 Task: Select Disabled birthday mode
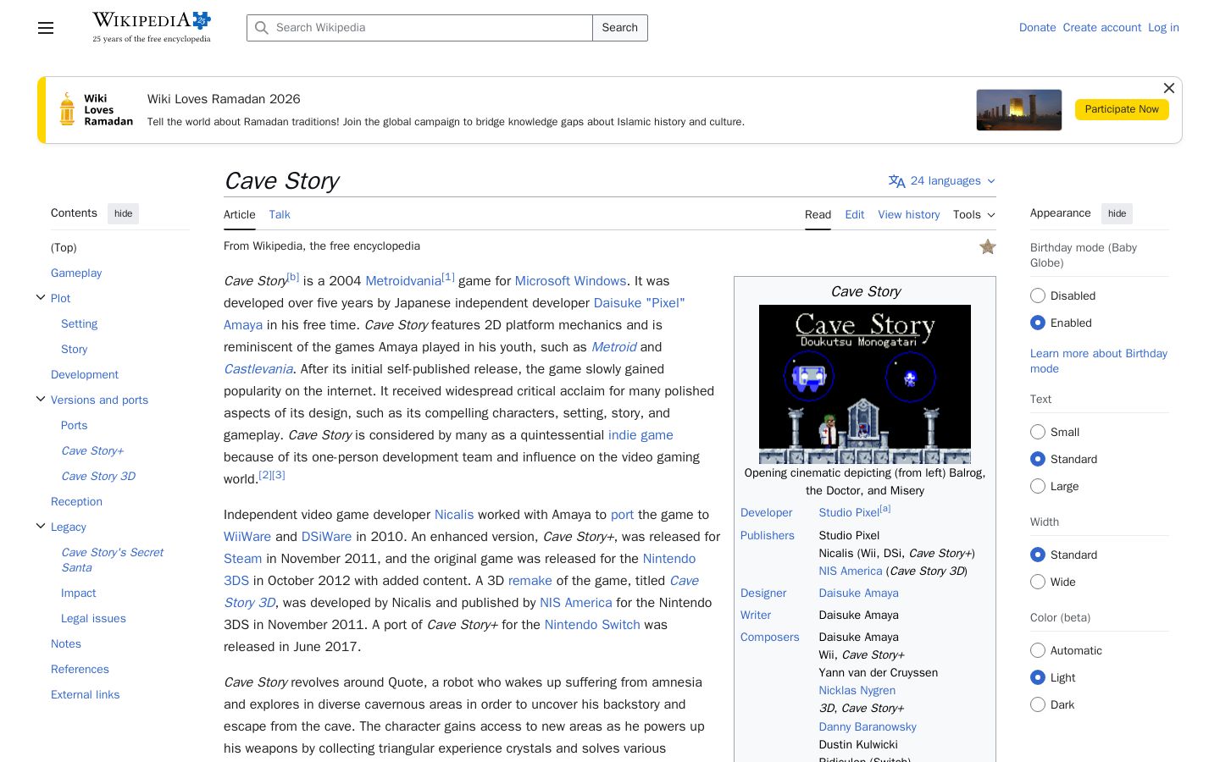(x=1038, y=295)
